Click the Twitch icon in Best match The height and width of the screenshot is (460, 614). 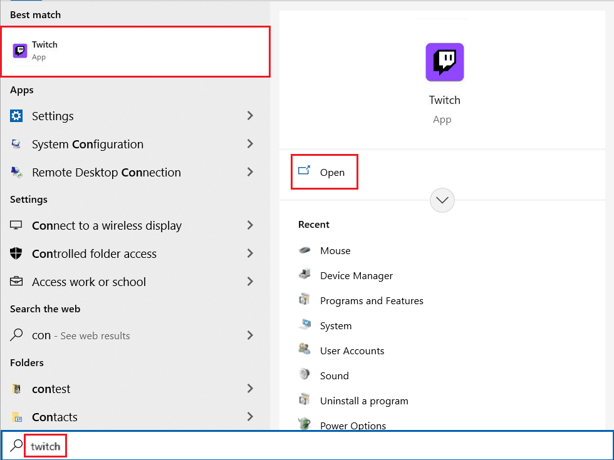pos(20,51)
